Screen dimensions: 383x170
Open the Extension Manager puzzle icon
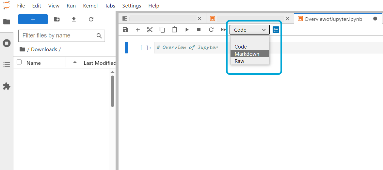[7, 86]
